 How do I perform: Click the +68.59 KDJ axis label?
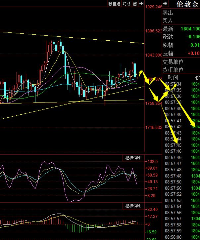point(151,175)
